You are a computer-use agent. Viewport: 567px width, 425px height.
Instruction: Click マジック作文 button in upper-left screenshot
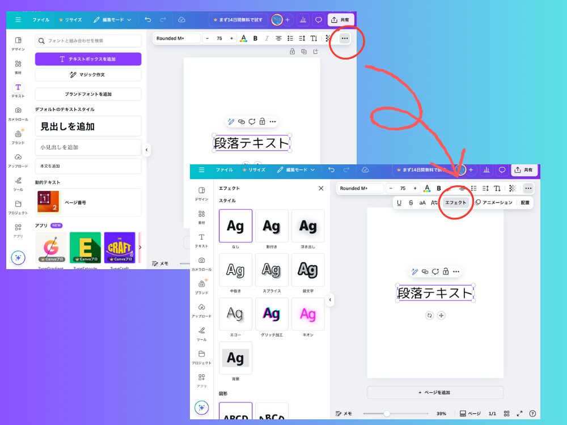coord(88,74)
